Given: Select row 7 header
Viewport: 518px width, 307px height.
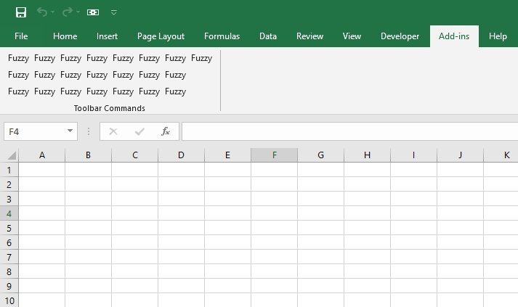Looking at the screenshot, I should pos(9,257).
